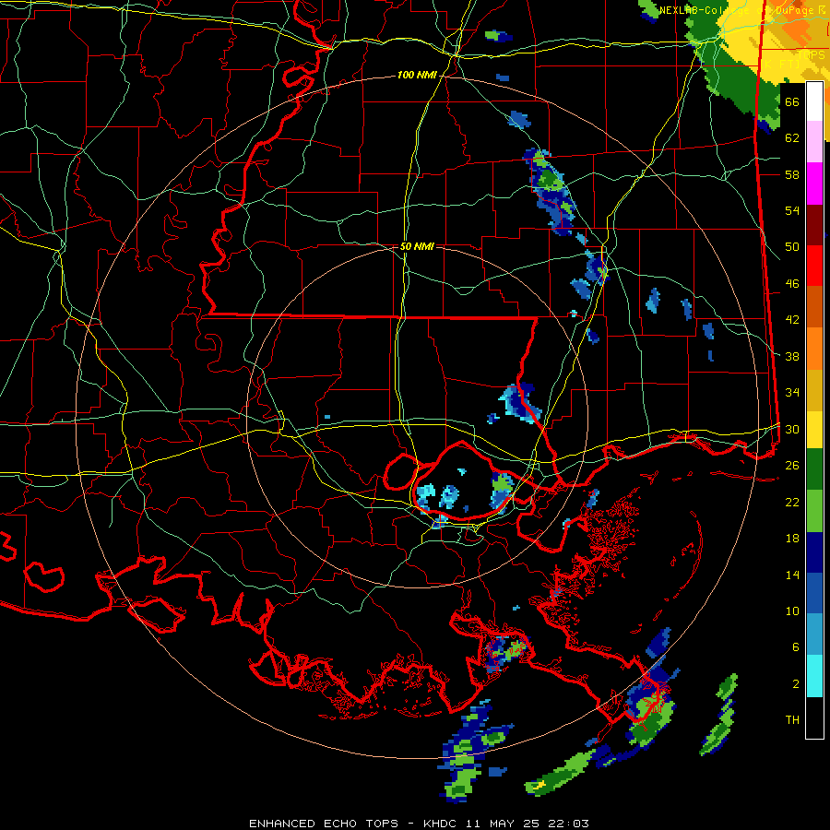Click the legend value '6'

click(x=796, y=647)
